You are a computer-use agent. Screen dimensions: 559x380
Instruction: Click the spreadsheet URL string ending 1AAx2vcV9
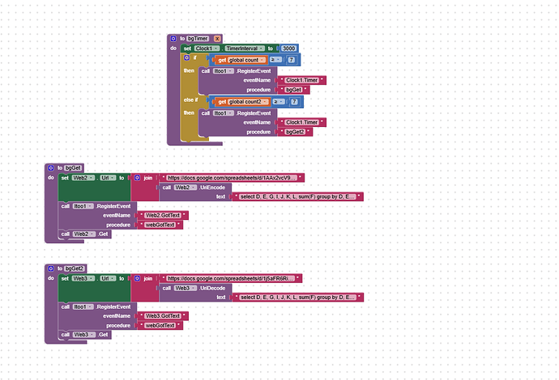[x=232, y=178]
